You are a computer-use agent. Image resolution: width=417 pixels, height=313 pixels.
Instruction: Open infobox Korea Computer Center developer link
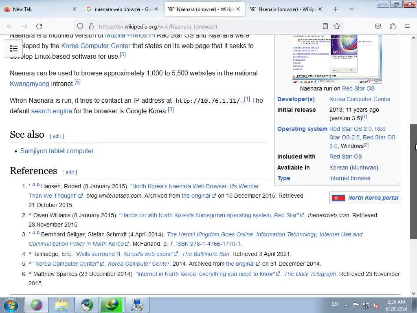coord(360,99)
